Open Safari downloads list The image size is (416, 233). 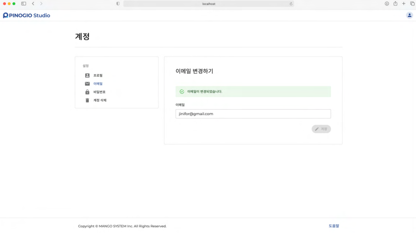pos(387,4)
